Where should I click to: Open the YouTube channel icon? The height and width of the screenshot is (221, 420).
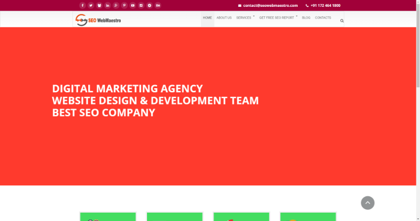(x=133, y=5)
